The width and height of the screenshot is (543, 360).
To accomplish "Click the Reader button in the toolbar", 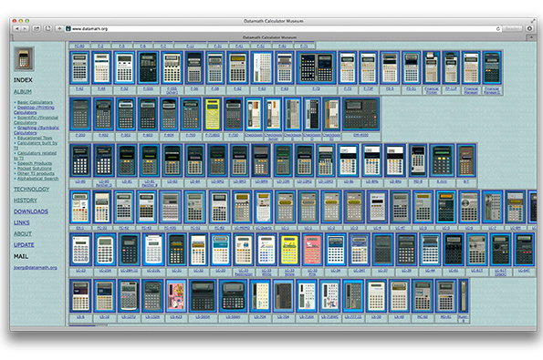I will [513, 28].
